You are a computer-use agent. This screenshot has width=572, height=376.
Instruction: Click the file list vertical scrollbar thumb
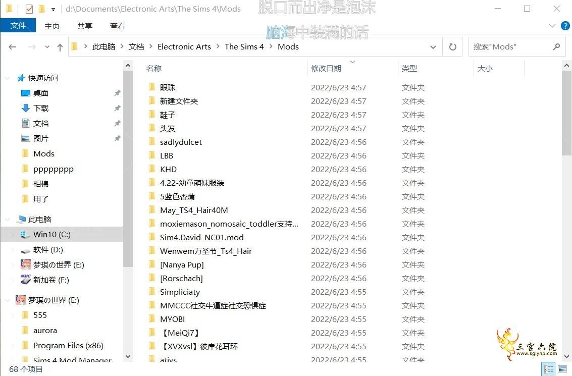point(566,114)
